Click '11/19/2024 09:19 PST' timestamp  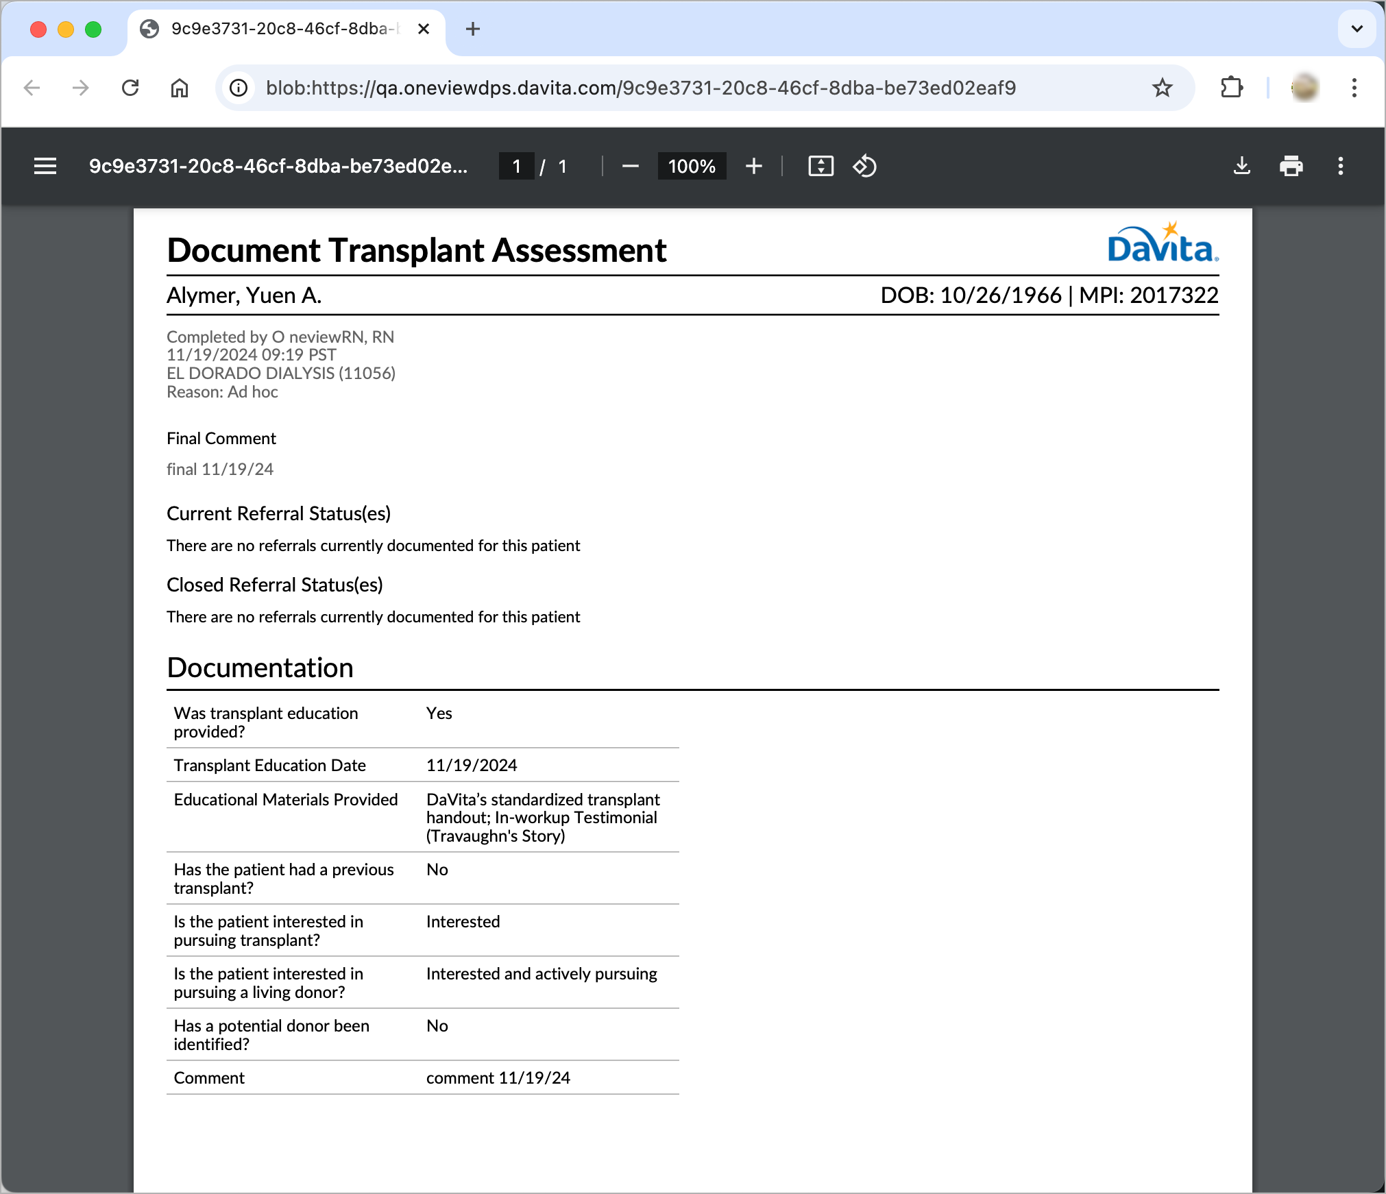point(252,354)
